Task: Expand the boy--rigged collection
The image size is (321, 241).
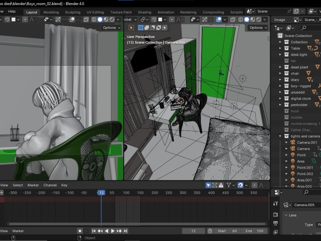Action: (280, 86)
